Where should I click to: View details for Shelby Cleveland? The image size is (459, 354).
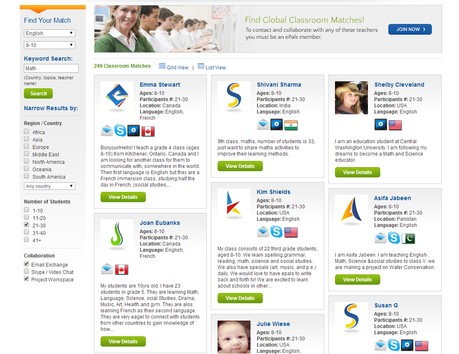point(357,172)
